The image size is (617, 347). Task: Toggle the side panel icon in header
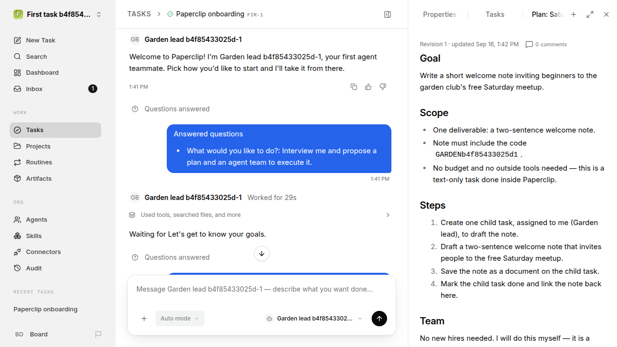(388, 14)
